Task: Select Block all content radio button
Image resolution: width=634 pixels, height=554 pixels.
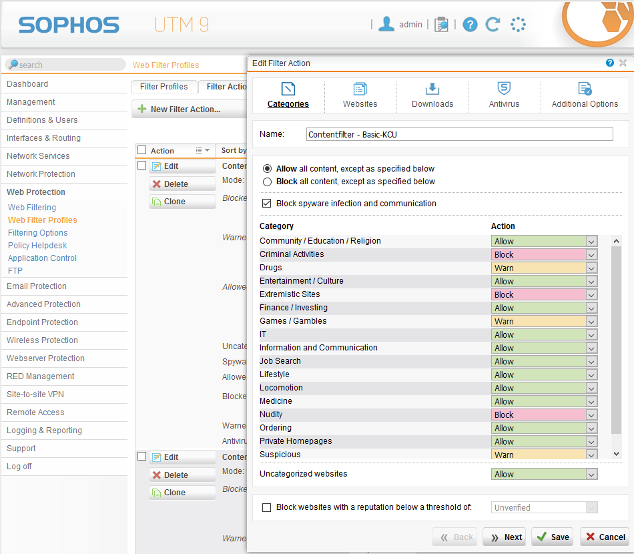Action: (267, 182)
